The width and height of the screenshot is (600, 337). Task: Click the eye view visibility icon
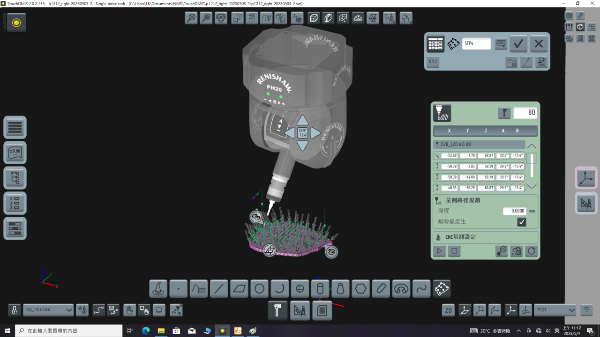pyautogui.click(x=221, y=18)
